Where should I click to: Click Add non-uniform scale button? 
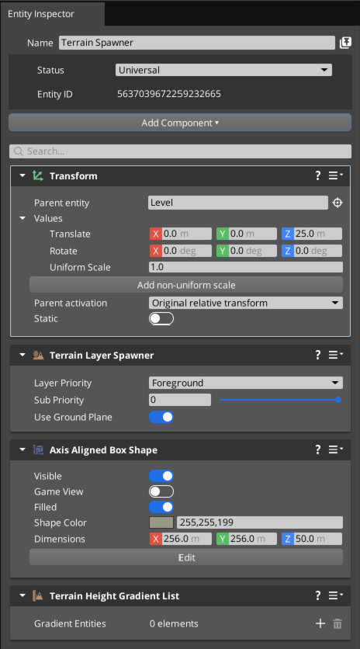[x=186, y=285]
